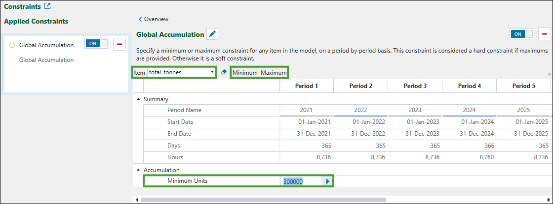Remove Global Accumulation from Applied Constraints list

click(119, 44)
